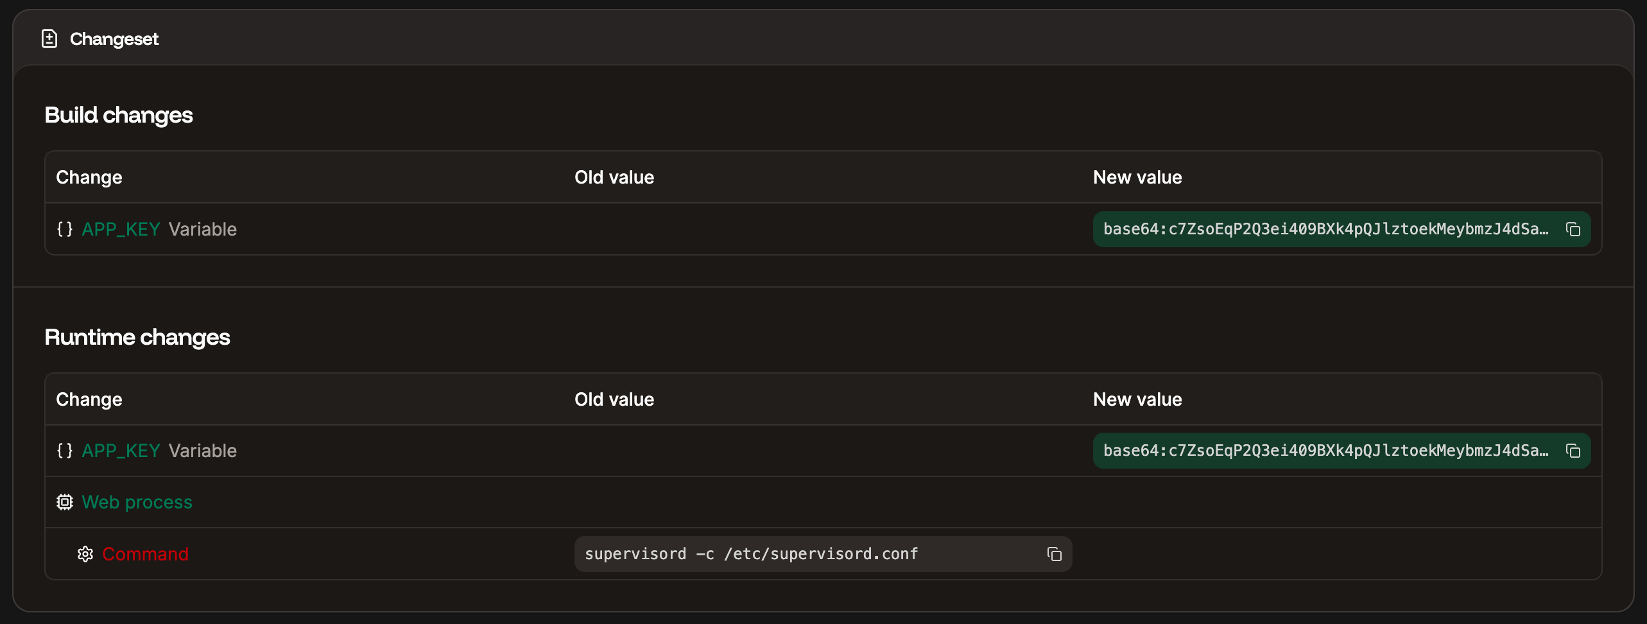Click the New value column header in Build changes
The height and width of the screenshot is (624, 1647).
[x=1137, y=177]
